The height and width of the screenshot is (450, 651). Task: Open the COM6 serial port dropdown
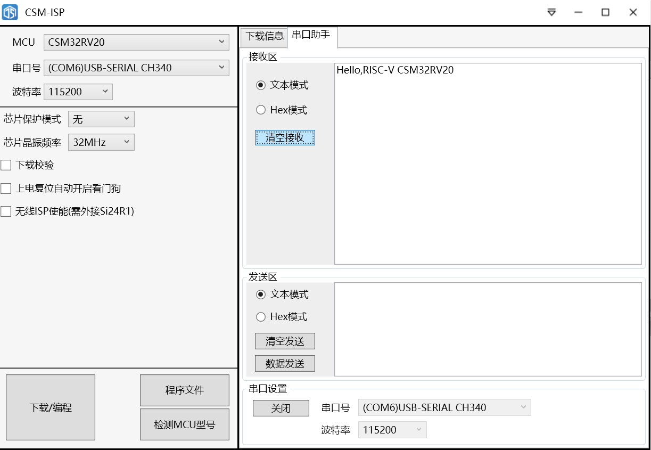[x=136, y=68]
